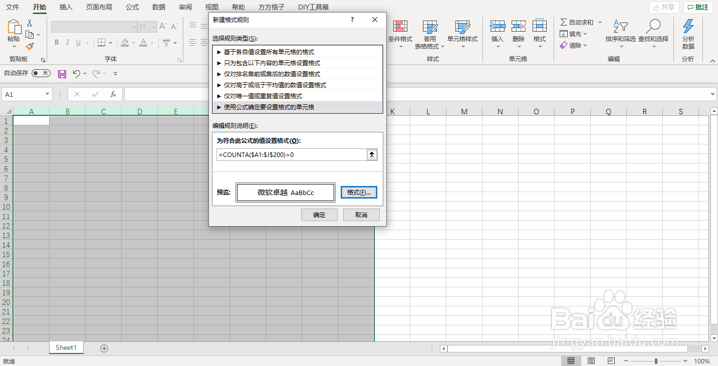Open 格式(F)... to set rule formatting

tap(359, 192)
